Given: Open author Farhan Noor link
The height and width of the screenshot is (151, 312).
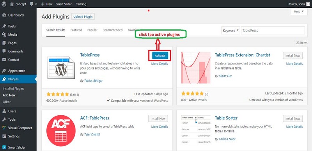Looking at the screenshot, I should point(227,139).
